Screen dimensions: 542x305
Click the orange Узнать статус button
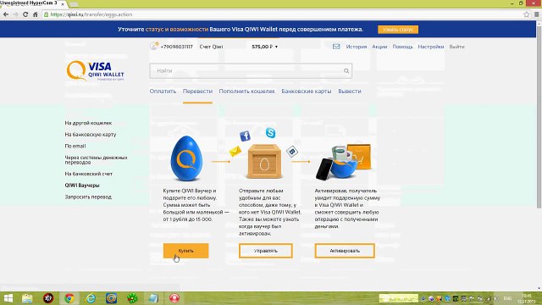pyautogui.click(x=398, y=30)
